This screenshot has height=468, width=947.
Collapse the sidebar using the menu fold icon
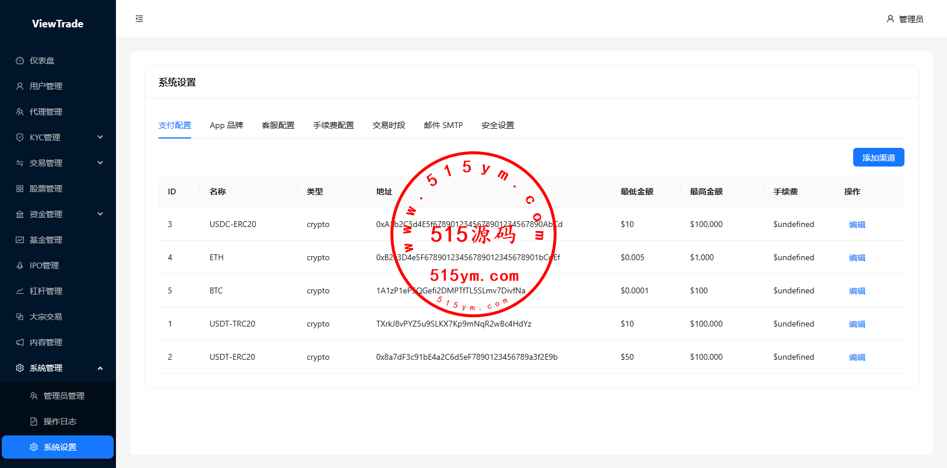tap(139, 19)
